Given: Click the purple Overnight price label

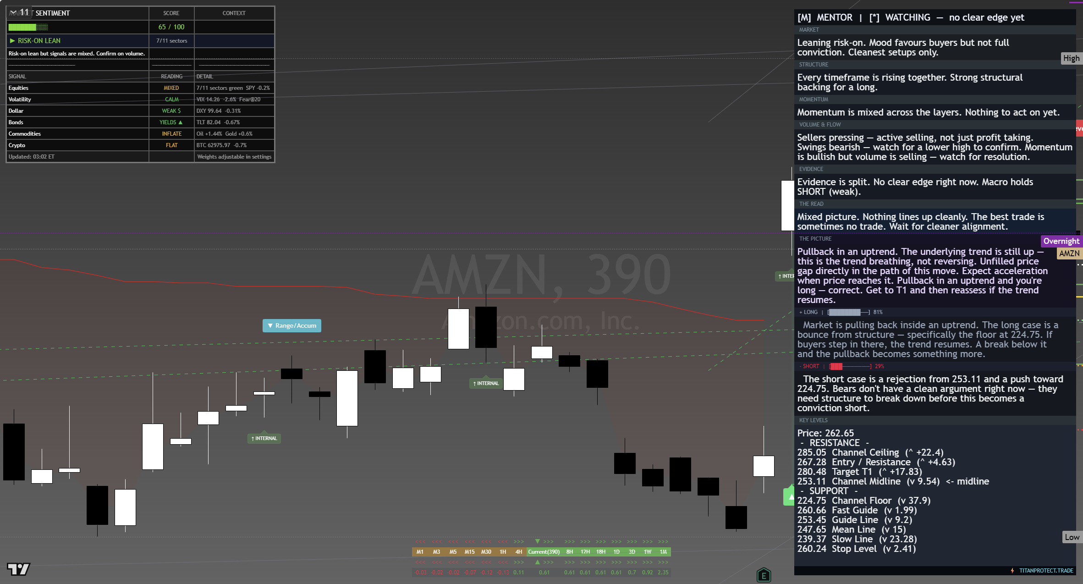Looking at the screenshot, I should (1061, 241).
